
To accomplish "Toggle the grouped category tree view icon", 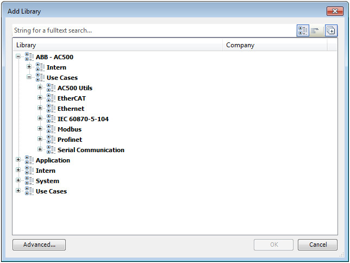I will click(x=303, y=31).
